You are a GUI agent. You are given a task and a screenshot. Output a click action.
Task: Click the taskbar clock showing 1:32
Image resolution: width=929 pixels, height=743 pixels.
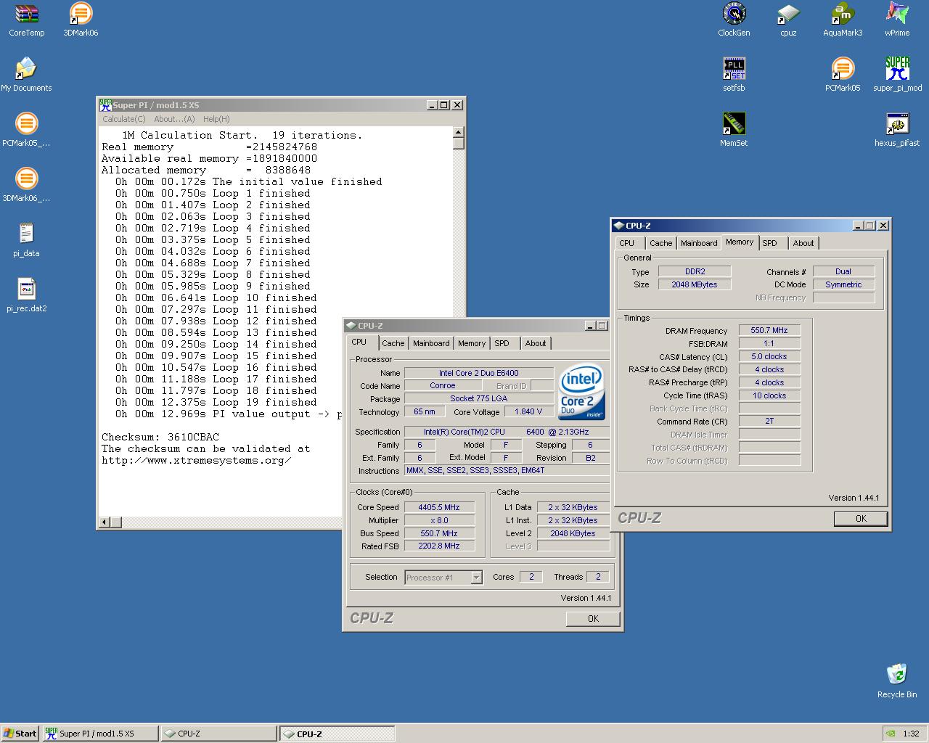pyautogui.click(x=911, y=734)
